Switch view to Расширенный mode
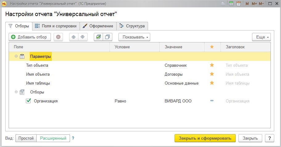This screenshot has width=281, height=147. (53, 138)
